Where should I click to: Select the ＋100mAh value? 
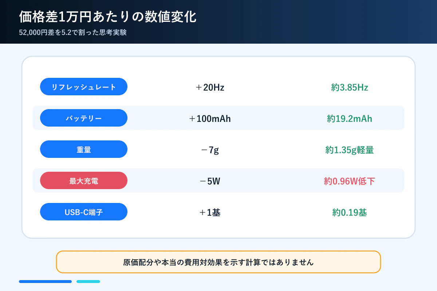click(210, 119)
